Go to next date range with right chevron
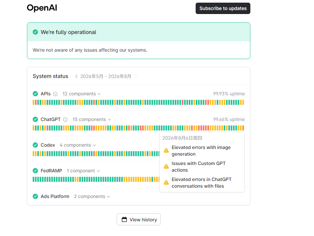 click(136, 76)
